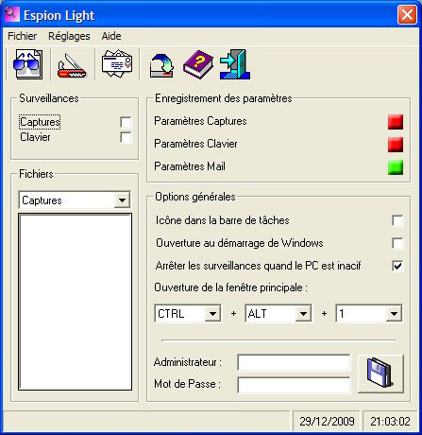Image resolution: width=422 pixels, height=435 pixels.
Task: Uncheck Arrêter les surveillances quand PC inactif
Action: click(x=397, y=266)
